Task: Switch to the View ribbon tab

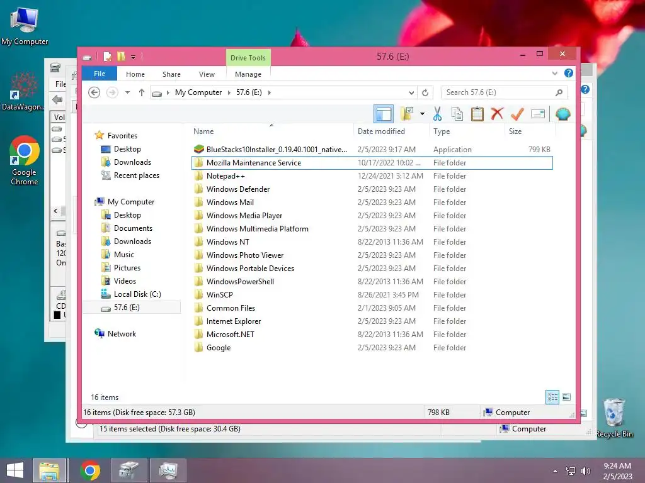Action: 207,74
